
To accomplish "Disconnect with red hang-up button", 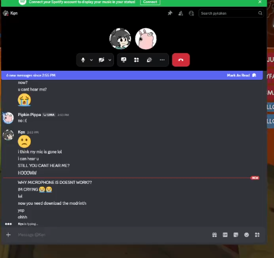I will (181, 60).
